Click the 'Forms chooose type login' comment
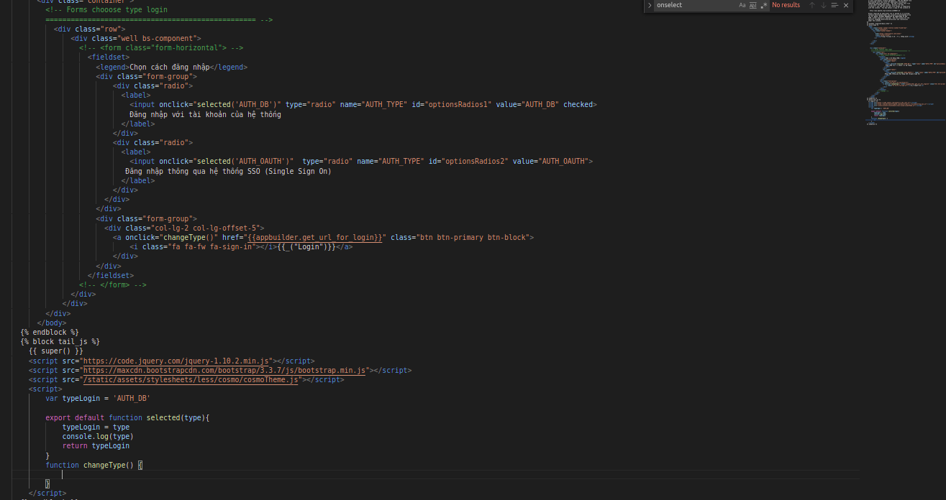The image size is (946, 500). [106, 10]
